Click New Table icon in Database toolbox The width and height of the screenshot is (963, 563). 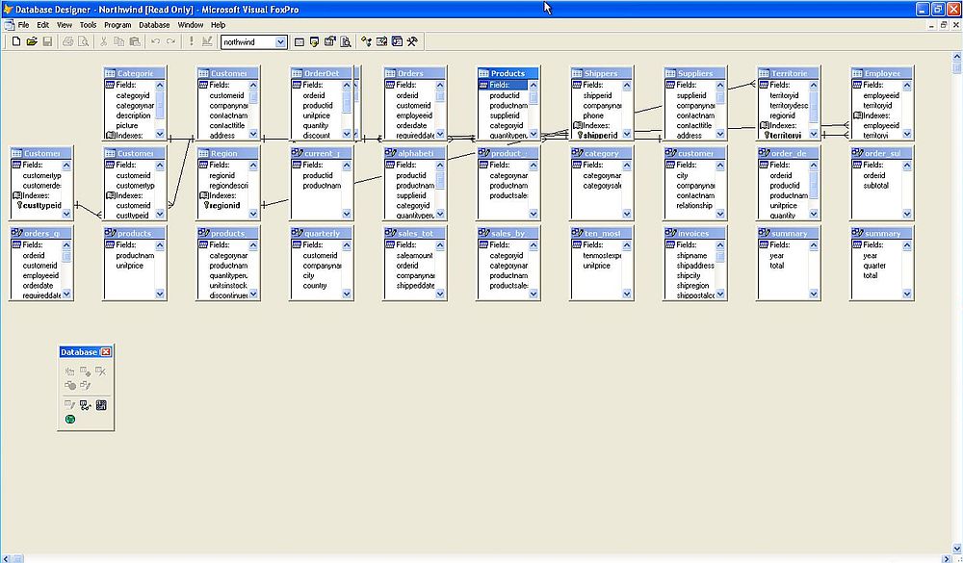pyautogui.click(x=69, y=371)
